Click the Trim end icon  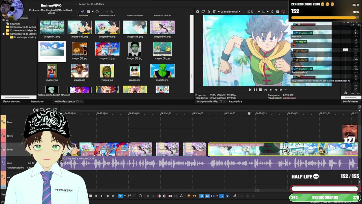[164, 196]
